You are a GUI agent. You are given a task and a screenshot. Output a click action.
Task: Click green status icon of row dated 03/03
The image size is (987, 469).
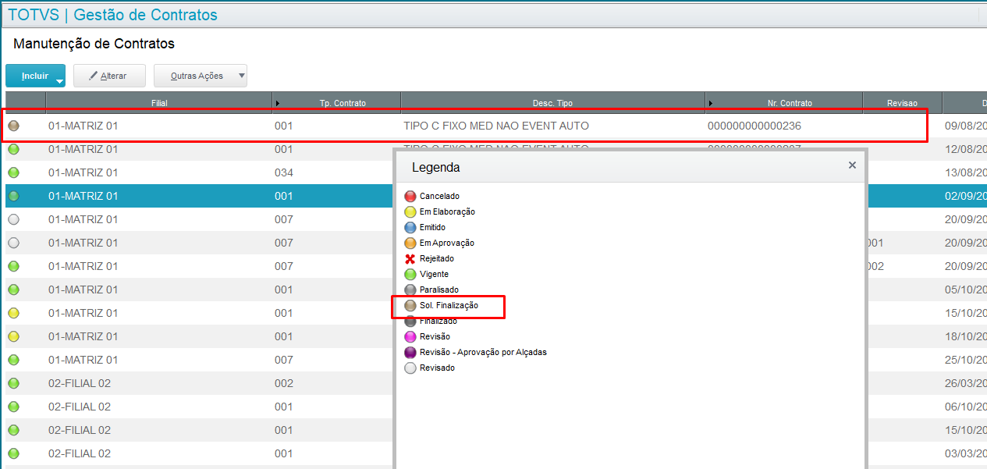pos(13,453)
